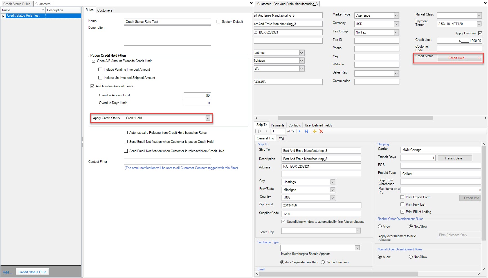Click the horizontal scrollbar thumb of header pane

(x=356, y=118)
